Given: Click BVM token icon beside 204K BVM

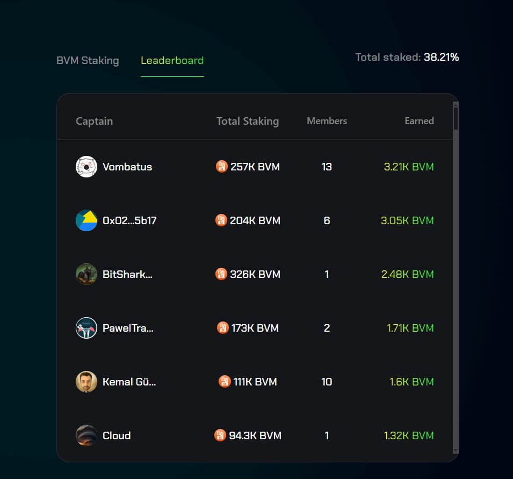Looking at the screenshot, I should [x=221, y=220].
